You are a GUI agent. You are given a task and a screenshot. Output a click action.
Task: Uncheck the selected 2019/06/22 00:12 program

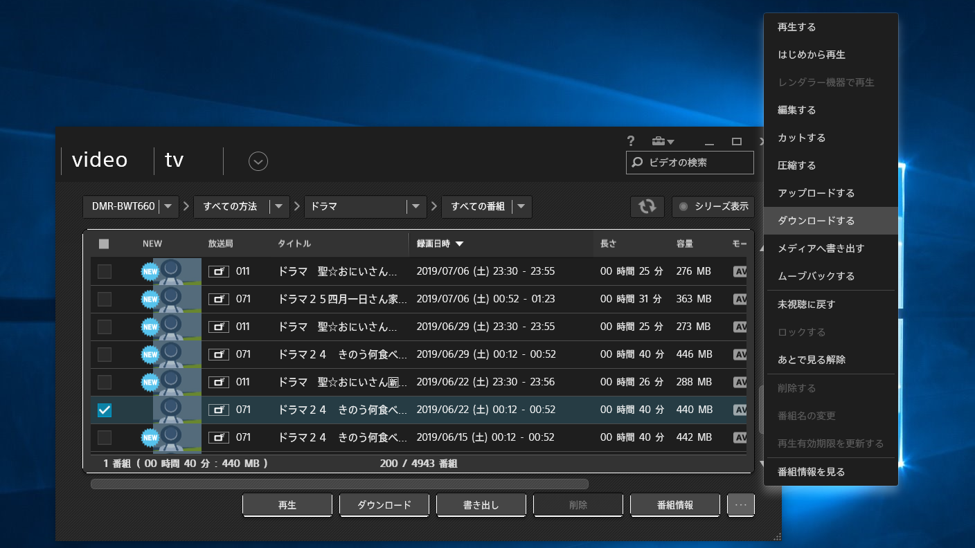(x=105, y=410)
